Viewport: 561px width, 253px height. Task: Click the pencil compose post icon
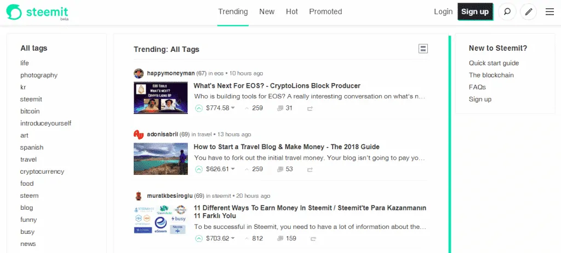(x=528, y=11)
